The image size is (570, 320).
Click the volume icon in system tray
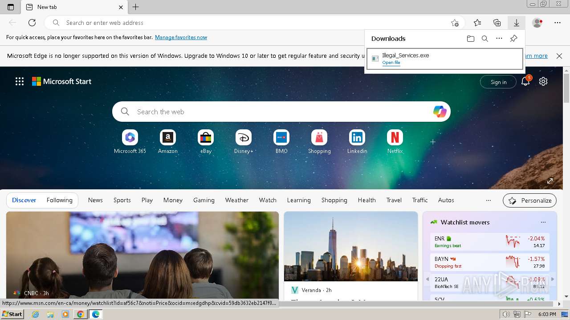[x=506, y=314]
